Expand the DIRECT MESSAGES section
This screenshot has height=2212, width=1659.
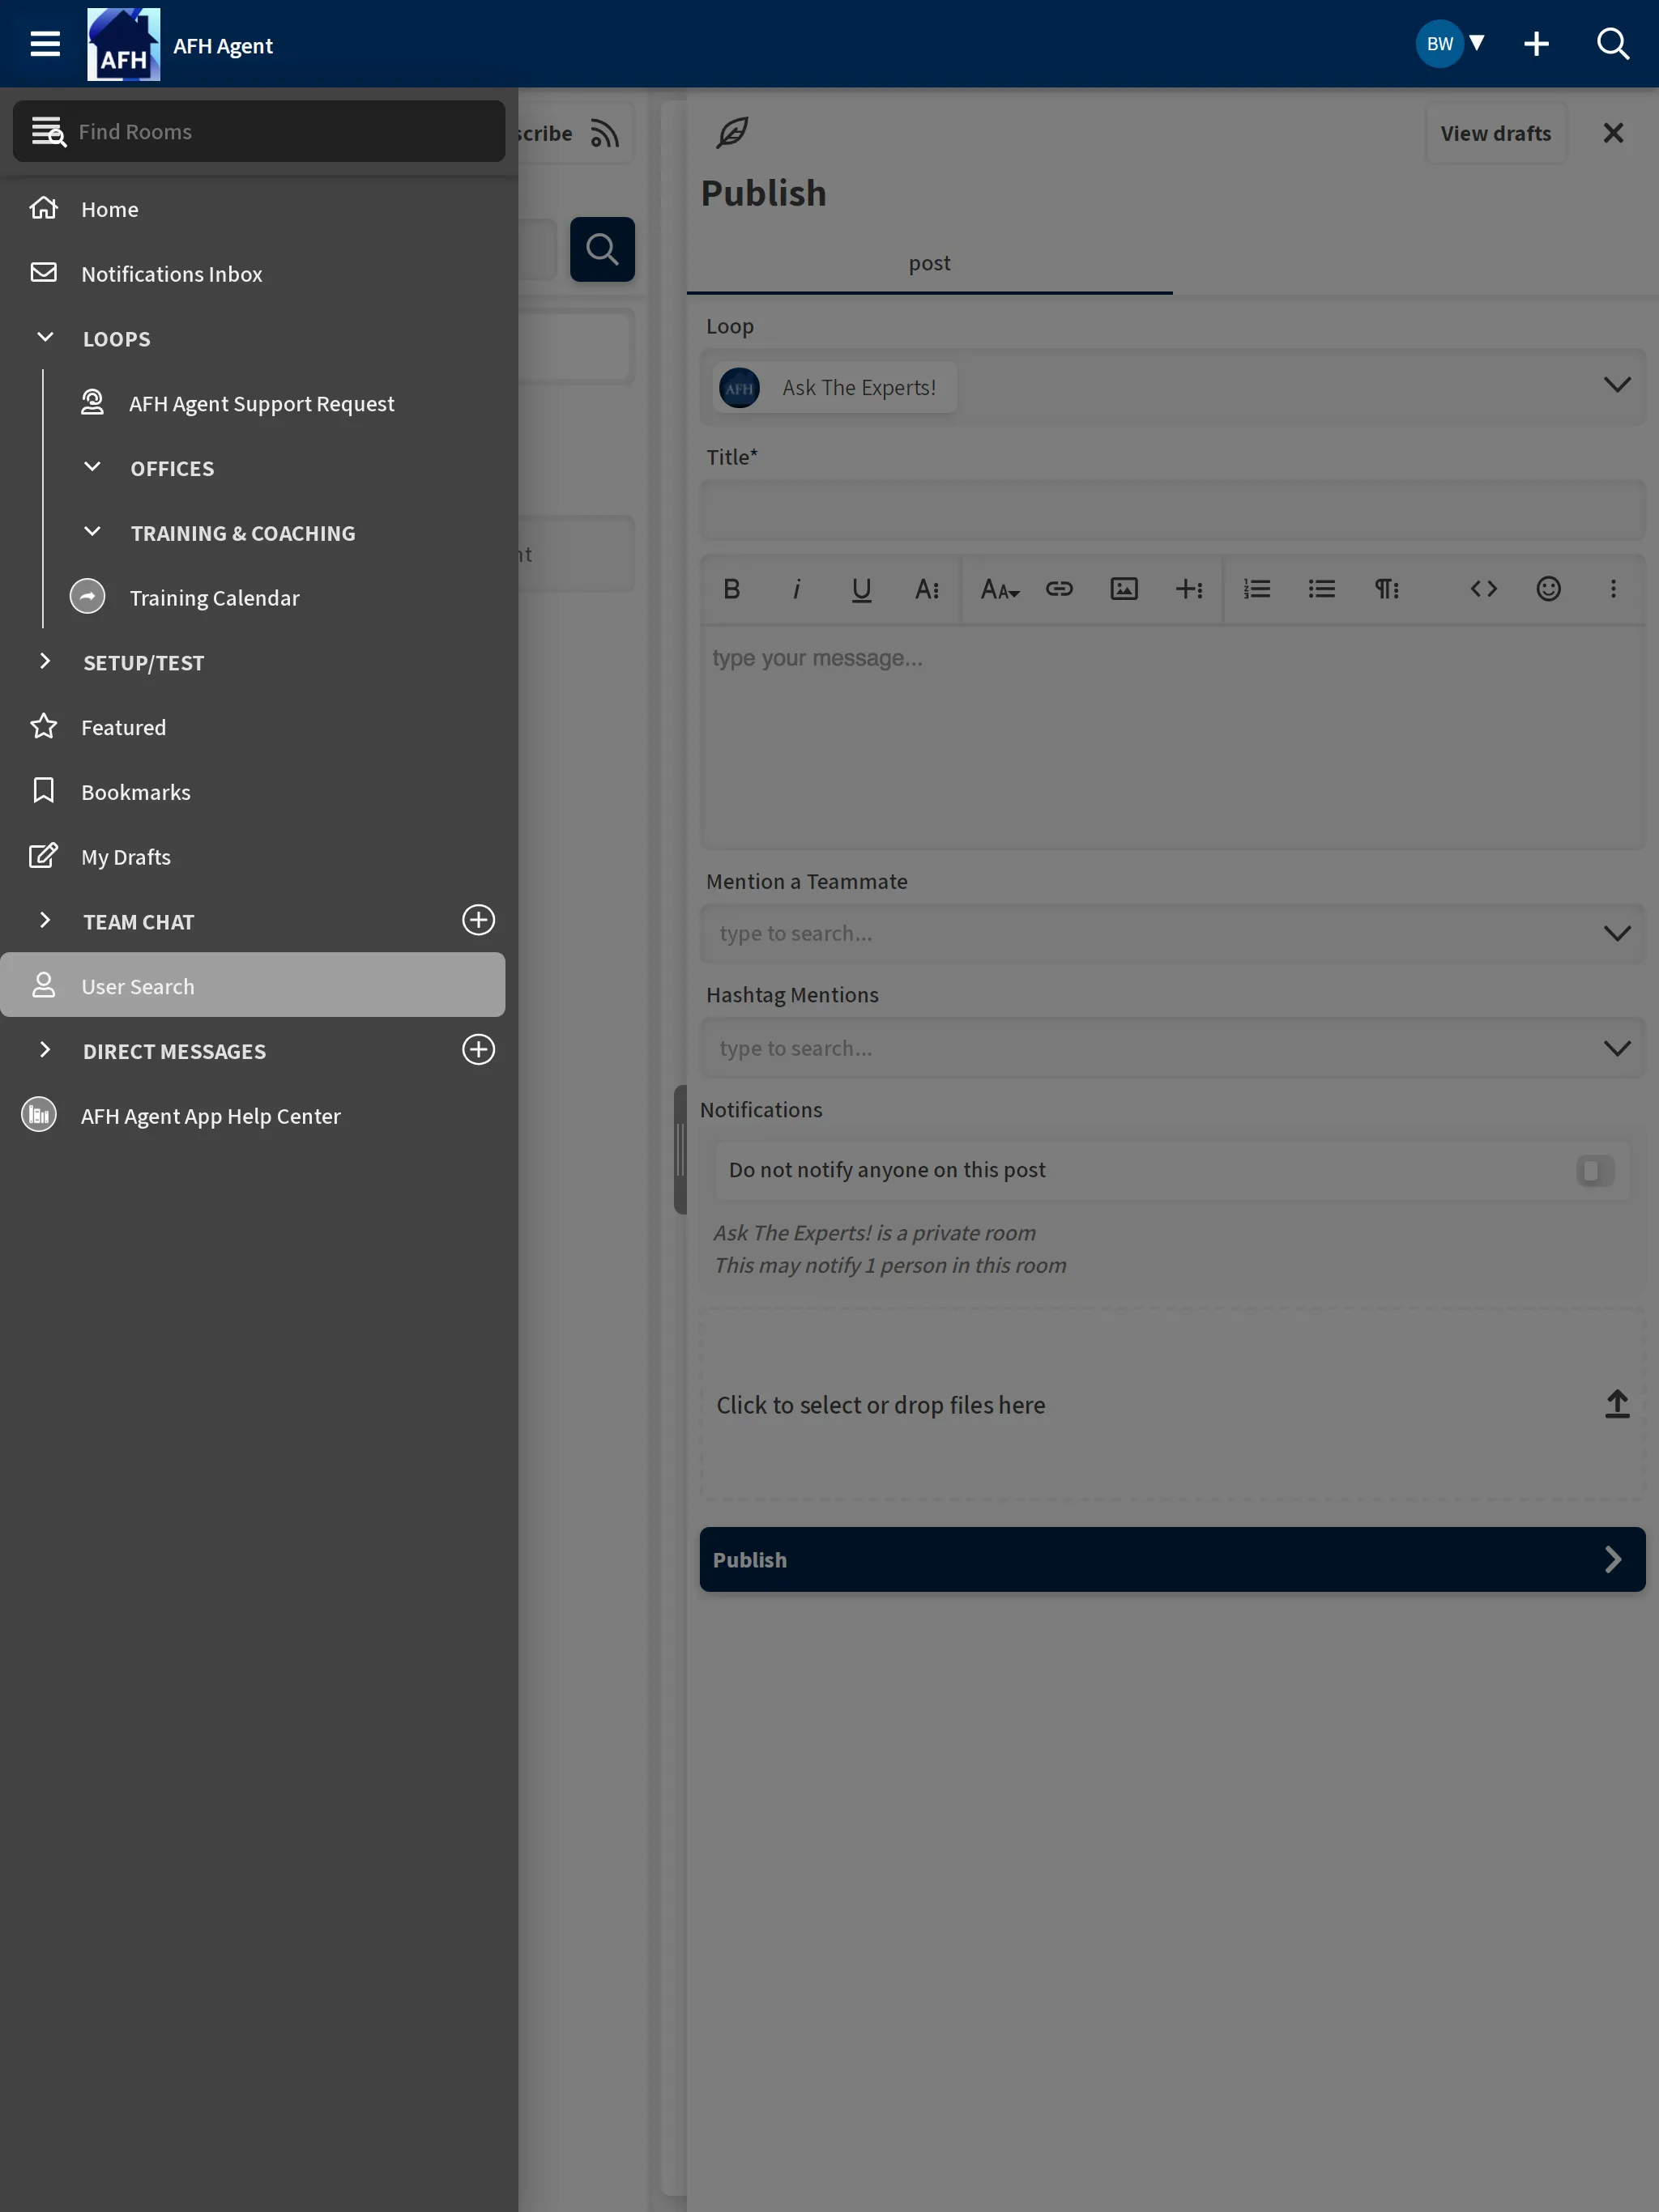(x=45, y=1050)
